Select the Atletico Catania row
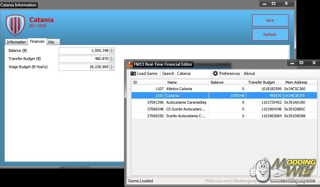The height and width of the screenshot is (187, 320). click(x=186, y=89)
